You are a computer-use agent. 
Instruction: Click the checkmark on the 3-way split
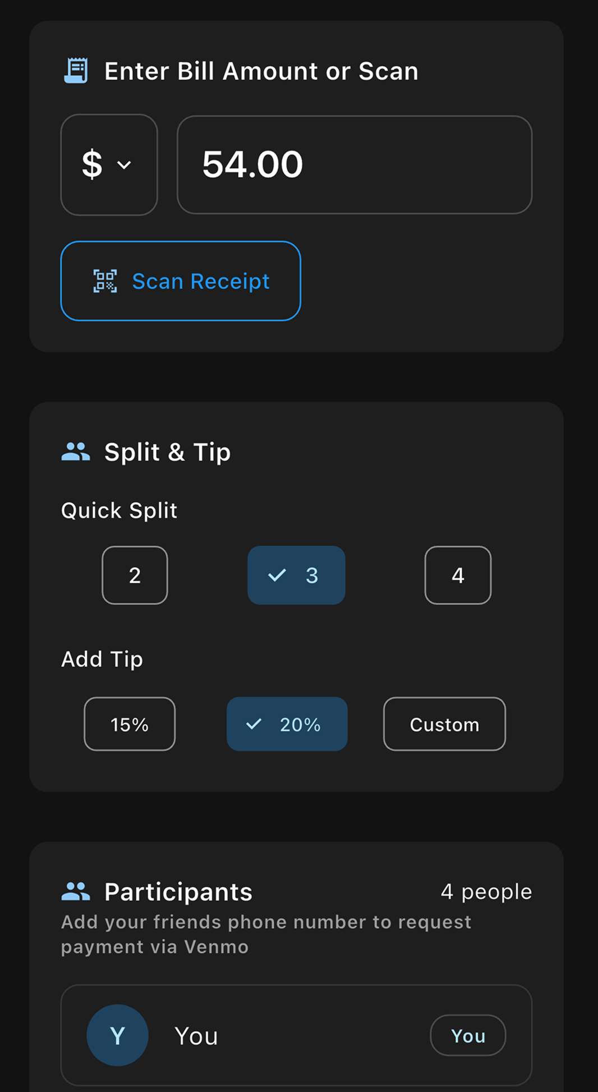click(x=277, y=575)
